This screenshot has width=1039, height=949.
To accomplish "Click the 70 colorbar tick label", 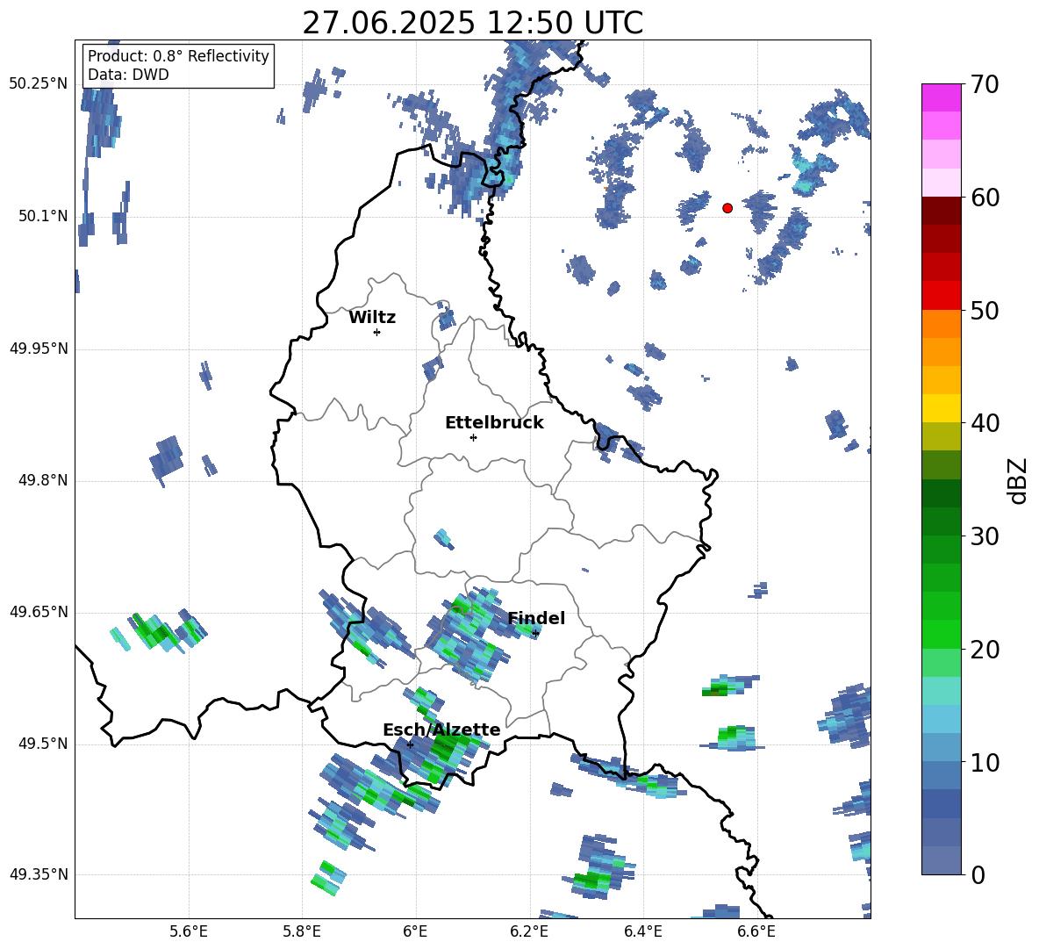I will [x=985, y=85].
